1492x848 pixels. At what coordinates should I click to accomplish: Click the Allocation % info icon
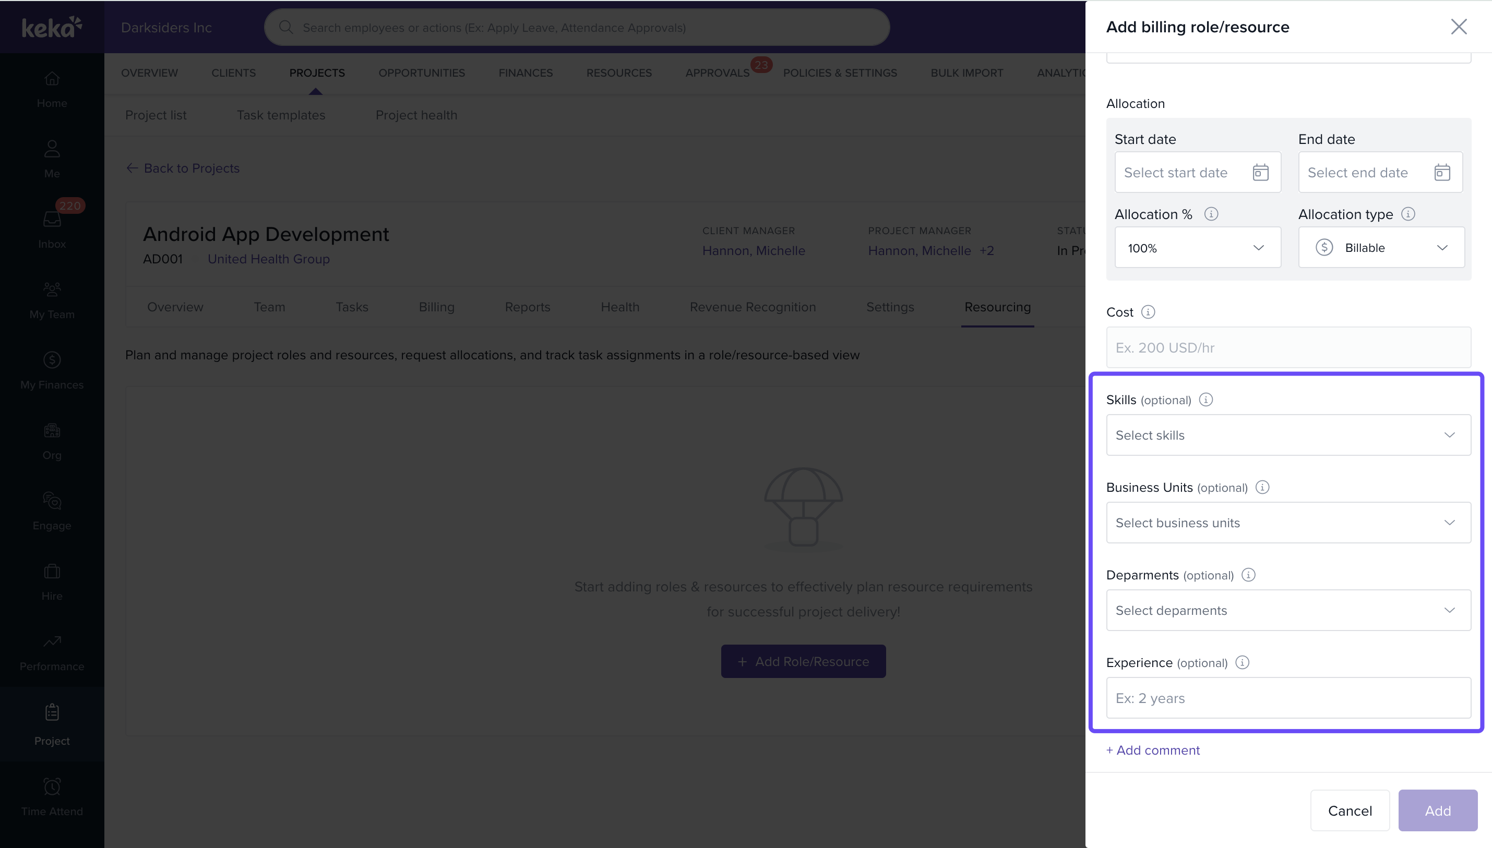click(x=1211, y=214)
